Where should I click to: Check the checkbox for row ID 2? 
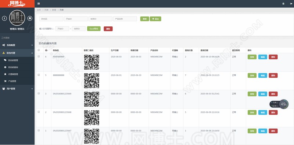pyautogui.click(x=39, y=112)
